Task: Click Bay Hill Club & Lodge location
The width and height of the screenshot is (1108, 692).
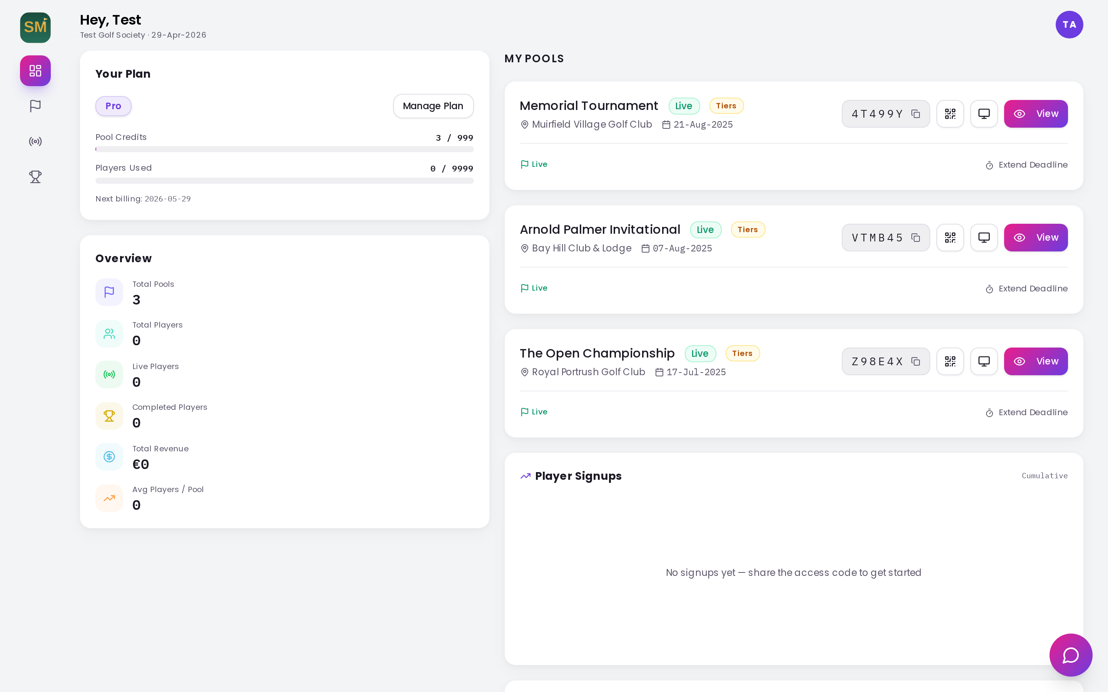Action: 576,248
